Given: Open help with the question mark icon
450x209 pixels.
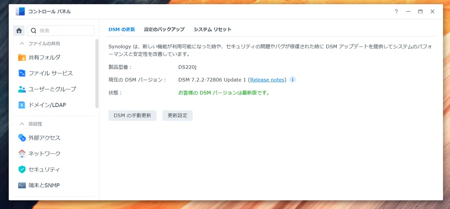Looking at the screenshot, I should [396, 12].
